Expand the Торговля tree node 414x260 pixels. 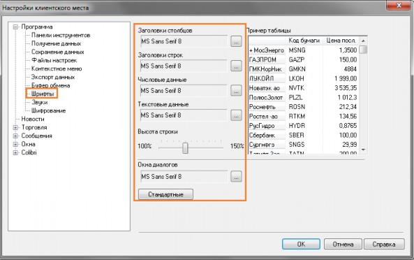pos(15,128)
